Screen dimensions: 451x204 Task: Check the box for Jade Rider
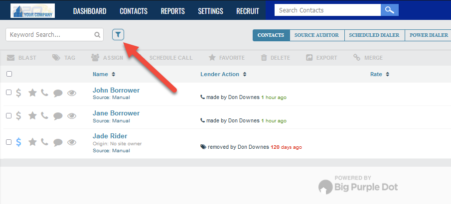pyautogui.click(x=8, y=142)
